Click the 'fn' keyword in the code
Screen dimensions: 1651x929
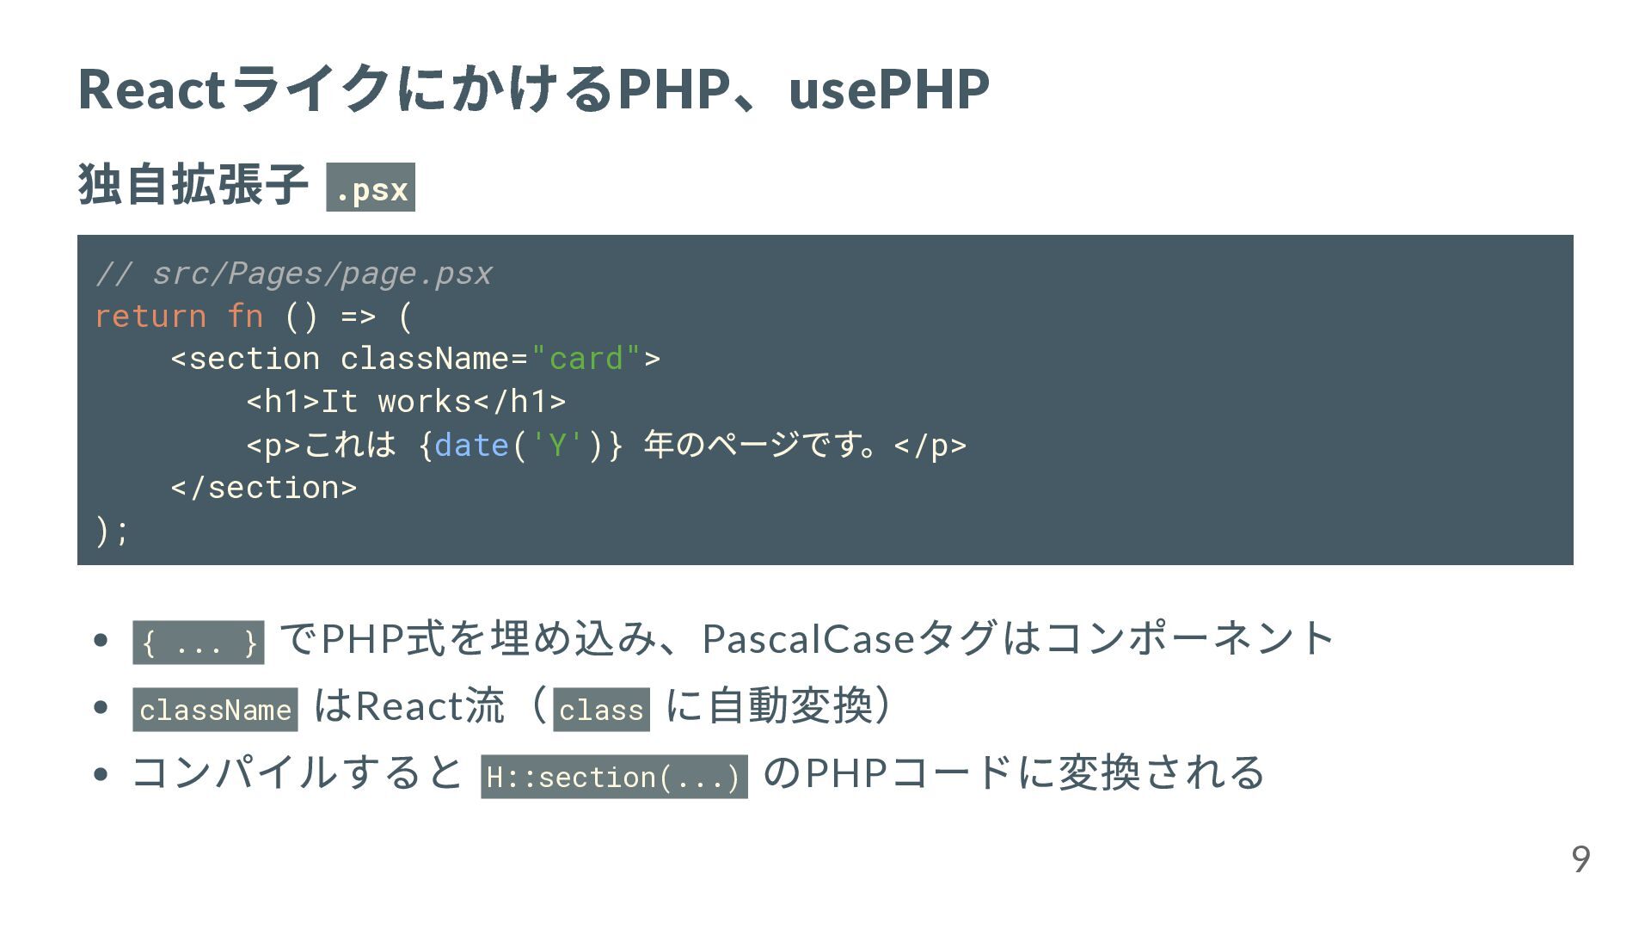245,316
